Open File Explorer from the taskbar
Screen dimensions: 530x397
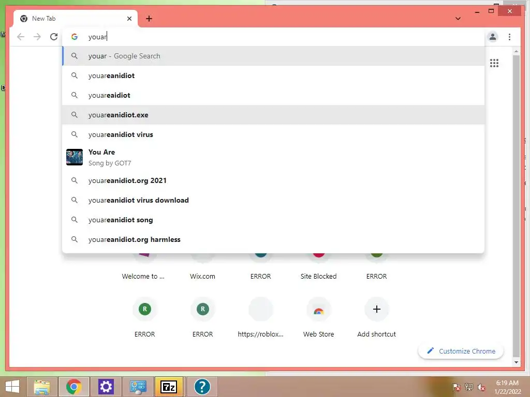42,387
